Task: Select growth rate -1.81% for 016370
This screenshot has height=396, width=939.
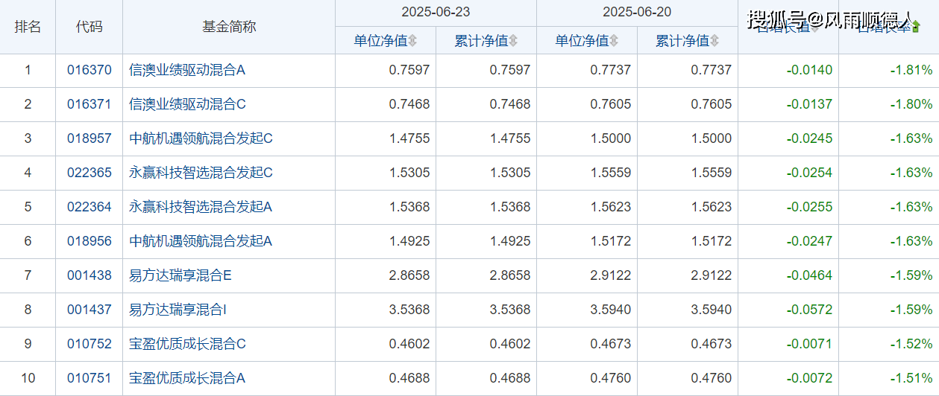Action: pyautogui.click(x=911, y=71)
